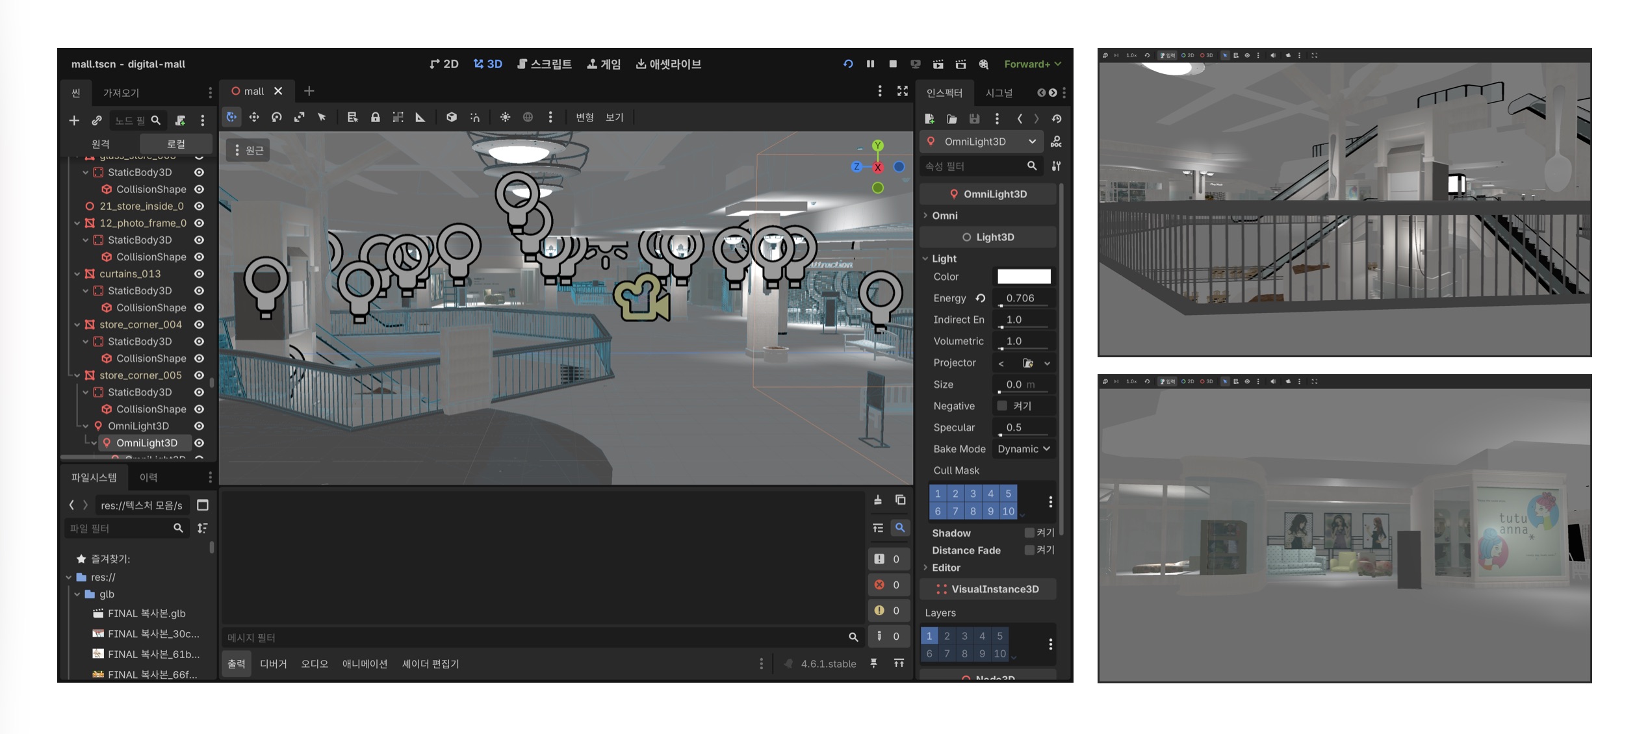Click the Load resource folder icon in inspector
This screenshot has width=1648, height=734.
point(951,119)
